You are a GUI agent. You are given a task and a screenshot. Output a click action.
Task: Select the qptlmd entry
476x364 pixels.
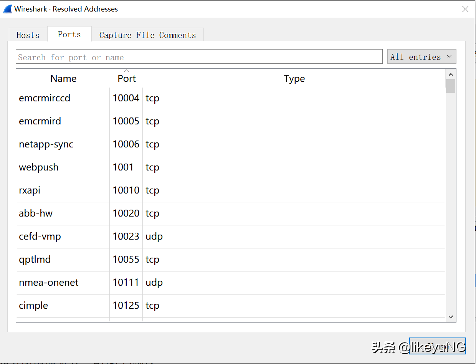(x=35, y=260)
